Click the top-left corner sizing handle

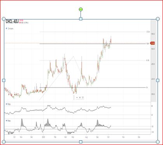pyautogui.click(x=4, y=19)
